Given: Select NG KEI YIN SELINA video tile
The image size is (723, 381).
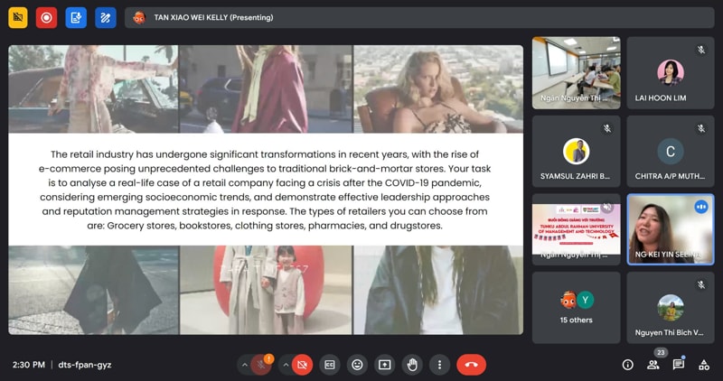Looking at the screenshot, I should tap(670, 229).
